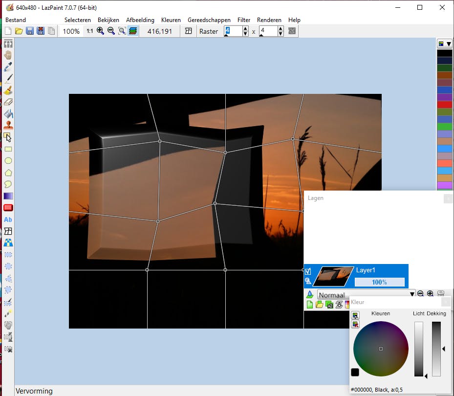454x396 pixels.
Task: Select the Eraser tool
Action: pos(8,102)
